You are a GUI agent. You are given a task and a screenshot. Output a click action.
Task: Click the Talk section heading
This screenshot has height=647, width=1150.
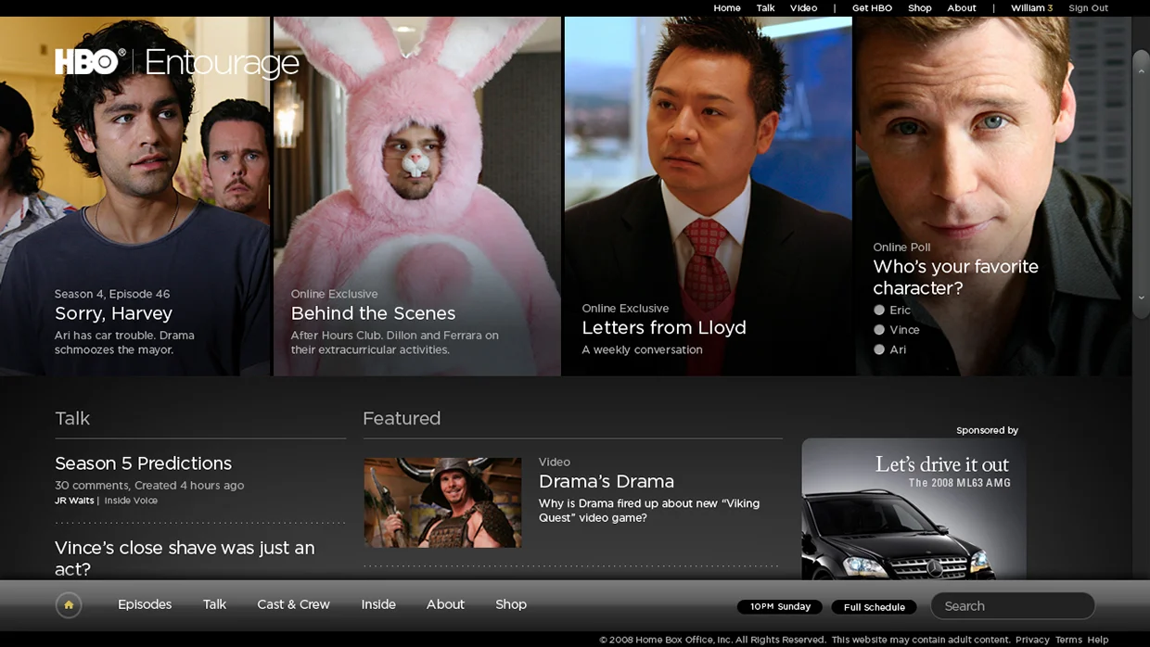[72, 418]
